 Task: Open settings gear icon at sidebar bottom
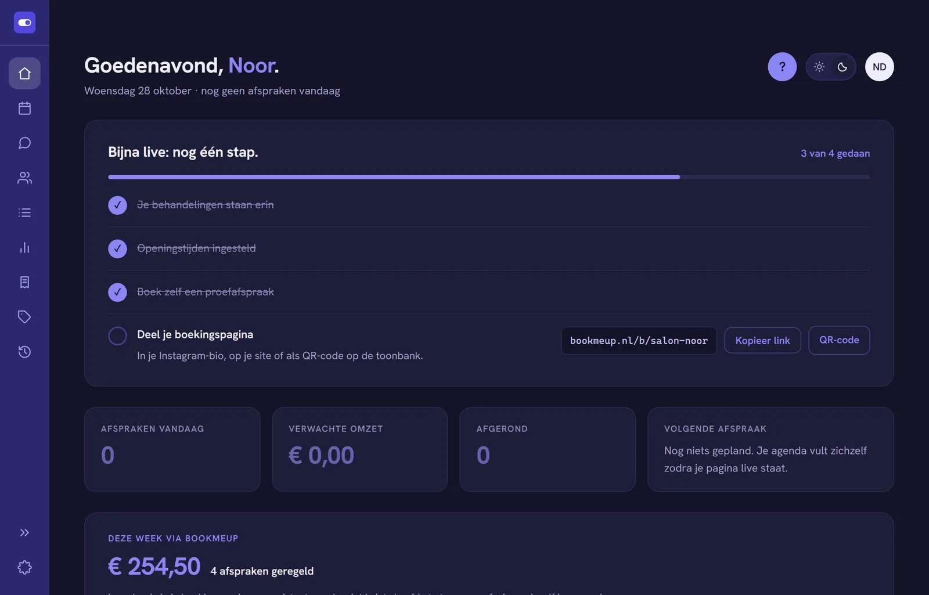pyautogui.click(x=24, y=567)
